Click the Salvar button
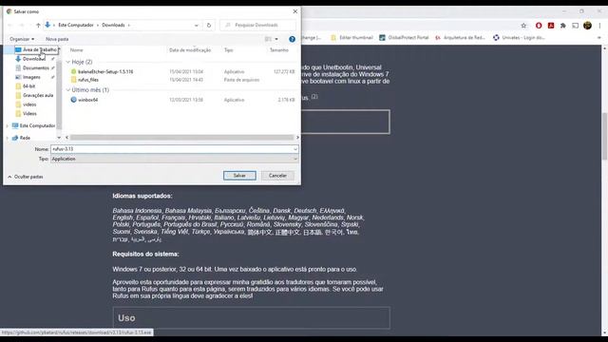 (239, 176)
